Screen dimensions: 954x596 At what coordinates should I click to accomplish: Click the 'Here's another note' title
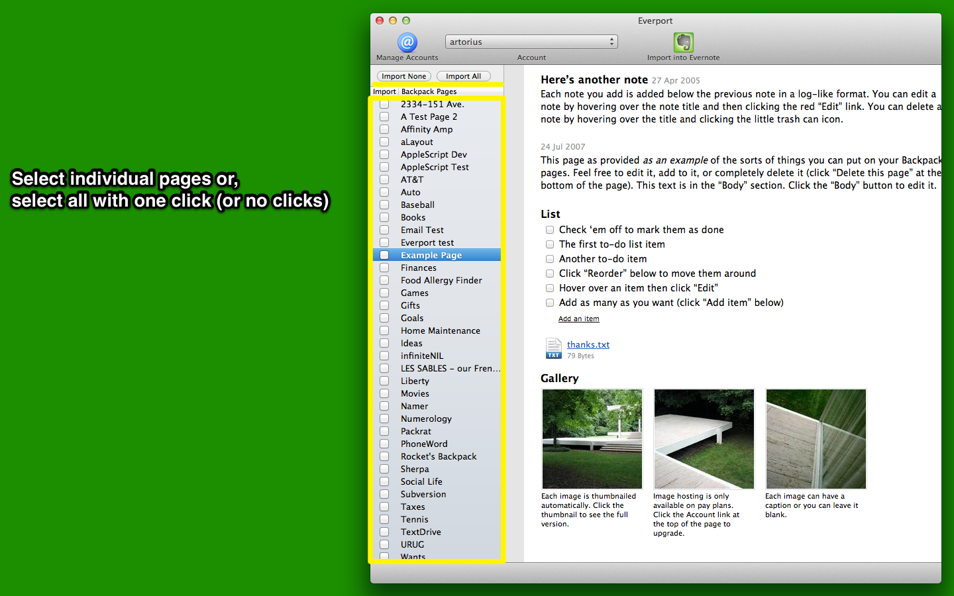[594, 79]
